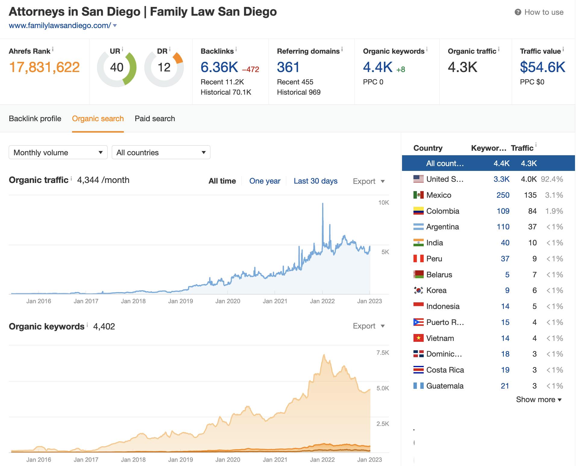The image size is (578, 466).
Task: Click the DR 12 donut gauge
Action: (164, 68)
